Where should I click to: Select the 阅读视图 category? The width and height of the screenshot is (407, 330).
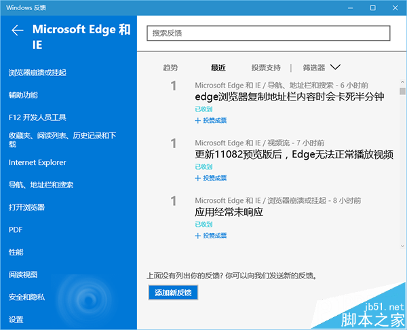tap(23, 274)
